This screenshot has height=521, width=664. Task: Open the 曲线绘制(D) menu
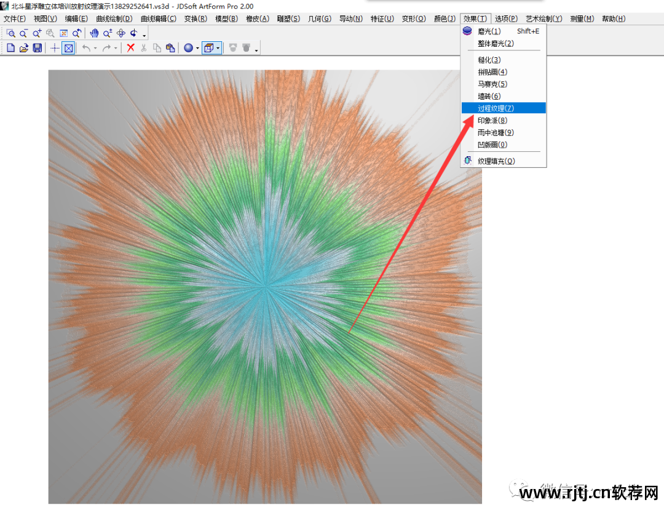pyautogui.click(x=114, y=18)
